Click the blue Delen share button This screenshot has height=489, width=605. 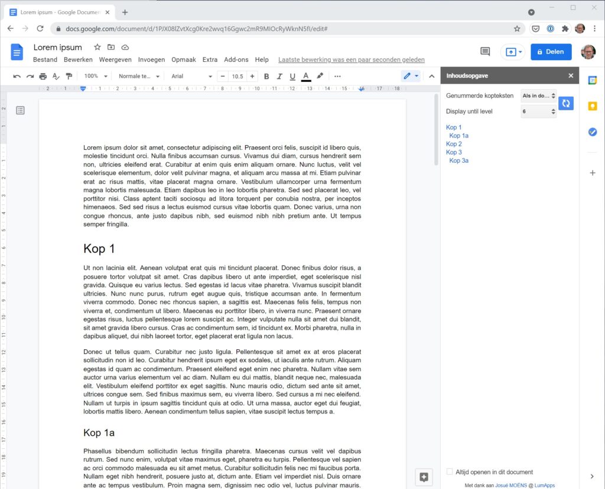pyautogui.click(x=551, y=52)
